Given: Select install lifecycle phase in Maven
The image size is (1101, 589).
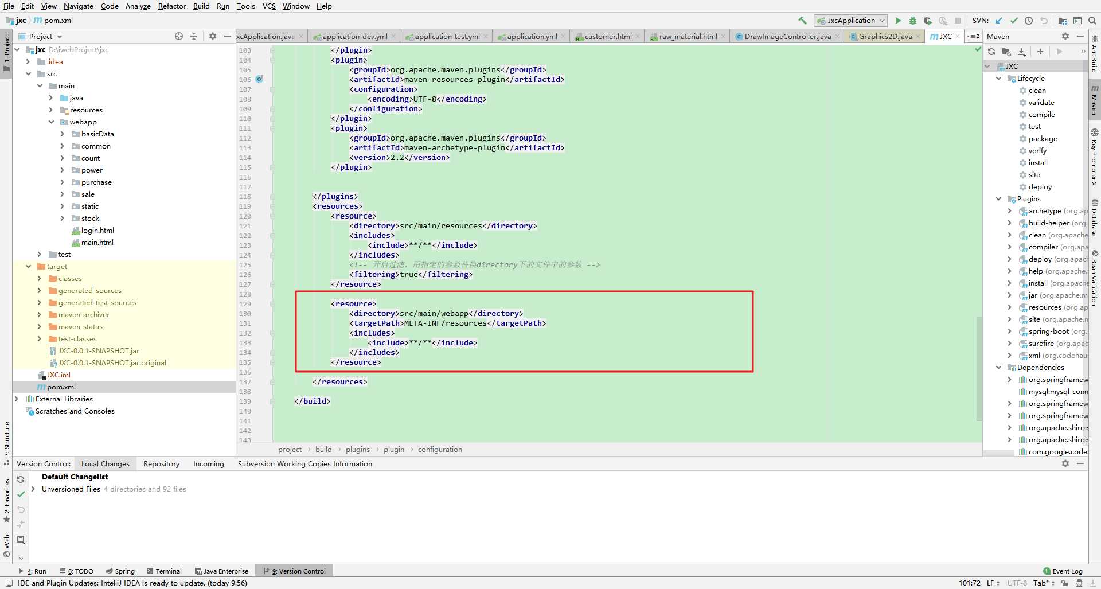Looking at the screenshot, I should point(1038,162).
